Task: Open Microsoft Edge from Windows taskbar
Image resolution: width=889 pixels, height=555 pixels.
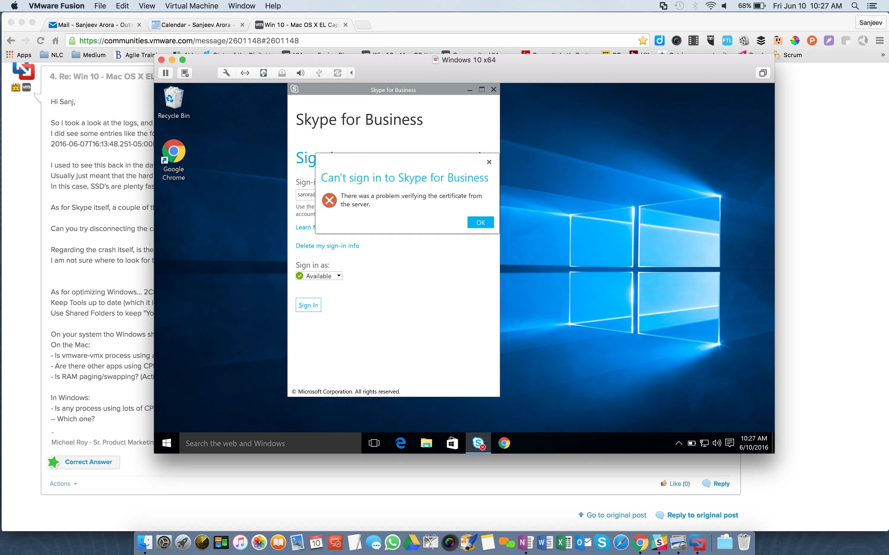Action: [x=400, y=443]
